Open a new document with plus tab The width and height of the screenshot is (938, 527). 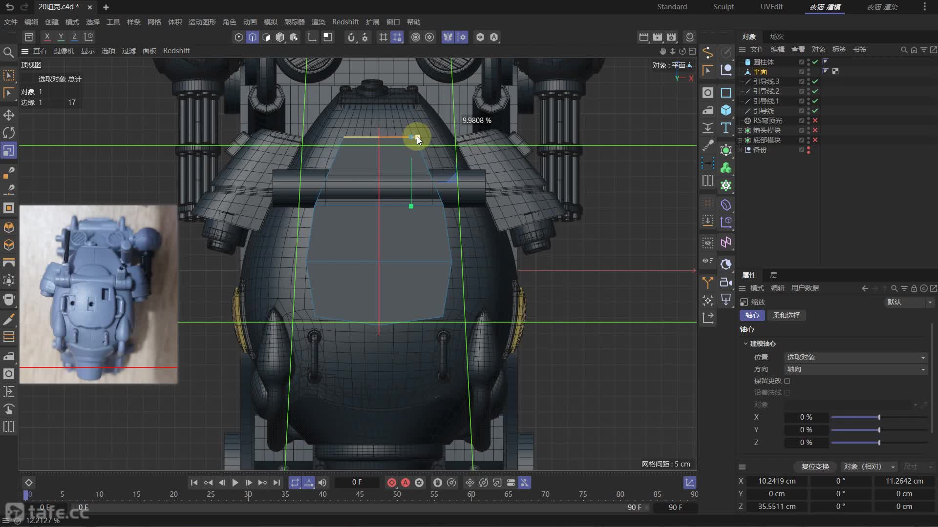pos(106,7)
